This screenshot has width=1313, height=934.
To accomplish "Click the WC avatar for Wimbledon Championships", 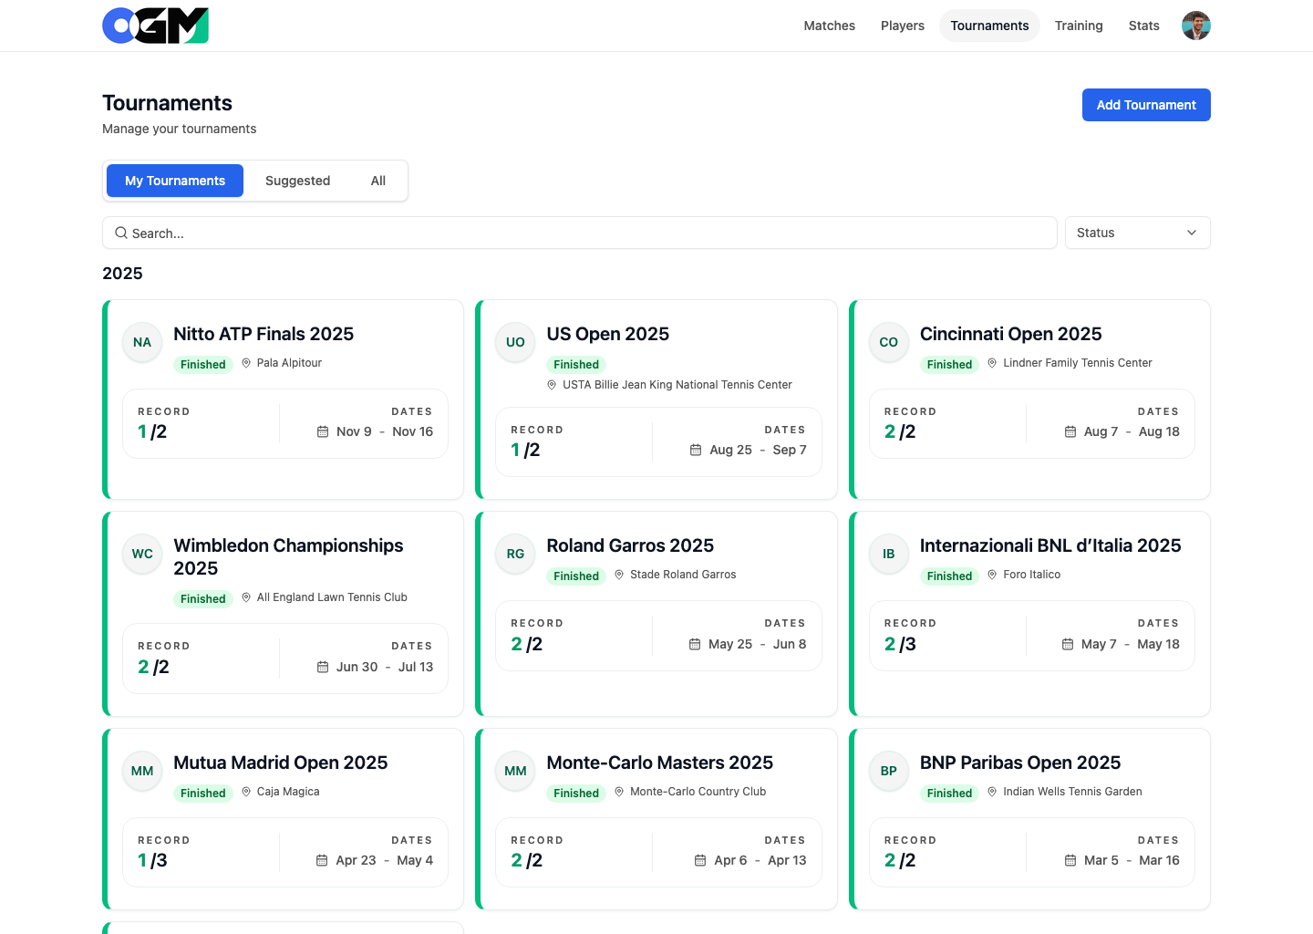I will tap(142, 554).
